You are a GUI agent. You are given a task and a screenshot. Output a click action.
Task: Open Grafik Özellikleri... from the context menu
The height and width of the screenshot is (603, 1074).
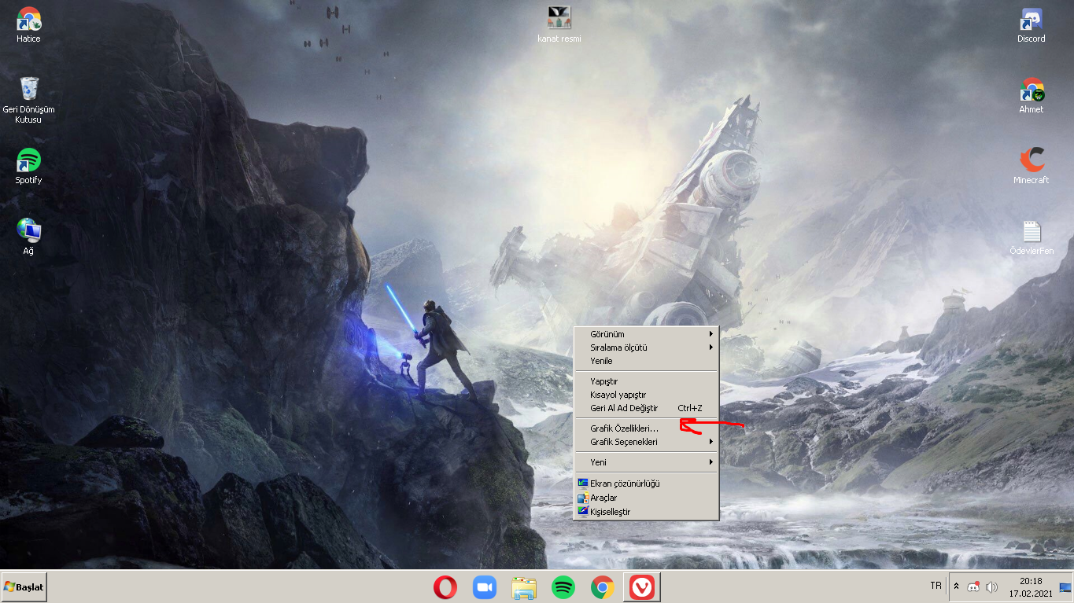(647, 428)
